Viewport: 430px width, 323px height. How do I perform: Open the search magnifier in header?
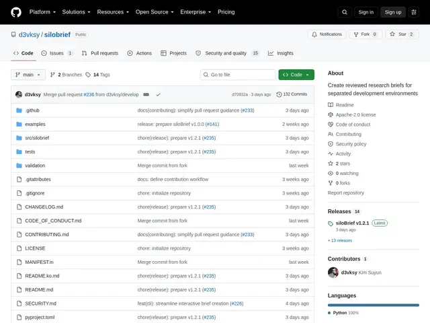[345, 12]
